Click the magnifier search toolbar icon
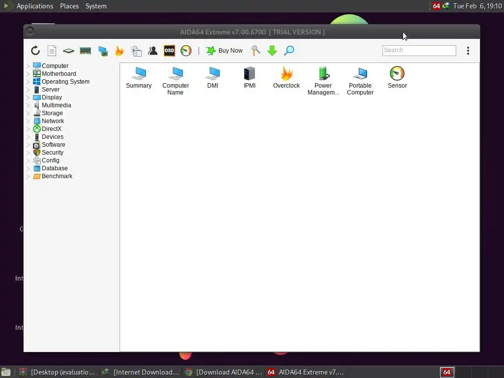Screen dimensions: 504x378 [x=289, y=51]
